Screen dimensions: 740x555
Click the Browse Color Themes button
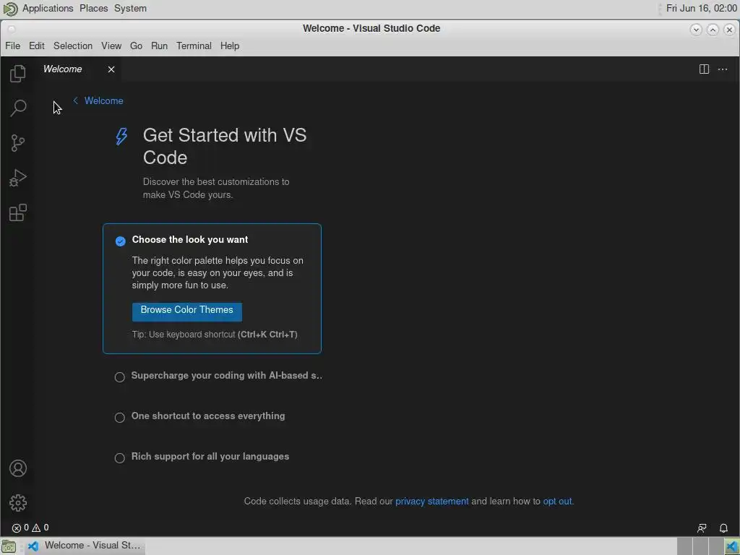(187, 311)
